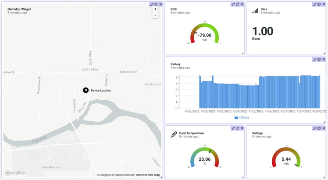Click the pencil icon on RSSI widget
328x180 pixels.
[233, 4]
